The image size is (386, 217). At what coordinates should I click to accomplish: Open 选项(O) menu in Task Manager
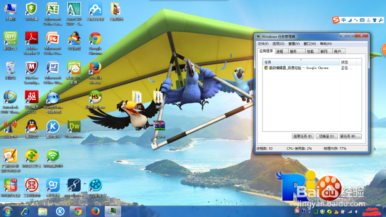coord(278,44)
